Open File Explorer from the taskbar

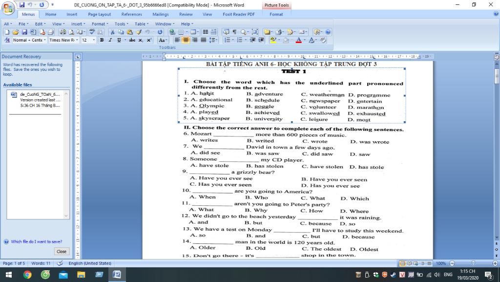81,274
